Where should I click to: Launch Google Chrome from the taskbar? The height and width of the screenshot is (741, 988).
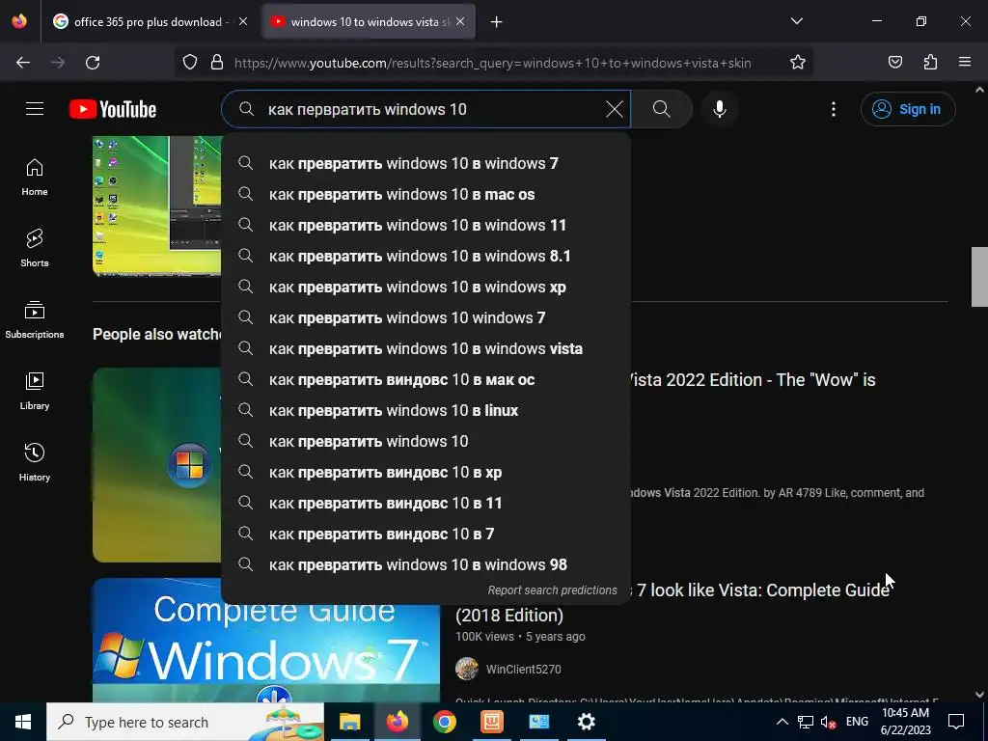(x=444, y=722)
